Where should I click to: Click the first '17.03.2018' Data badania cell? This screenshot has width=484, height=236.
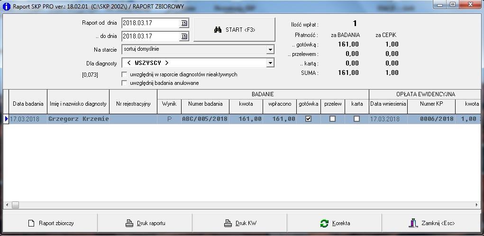(x=28, y=119)
